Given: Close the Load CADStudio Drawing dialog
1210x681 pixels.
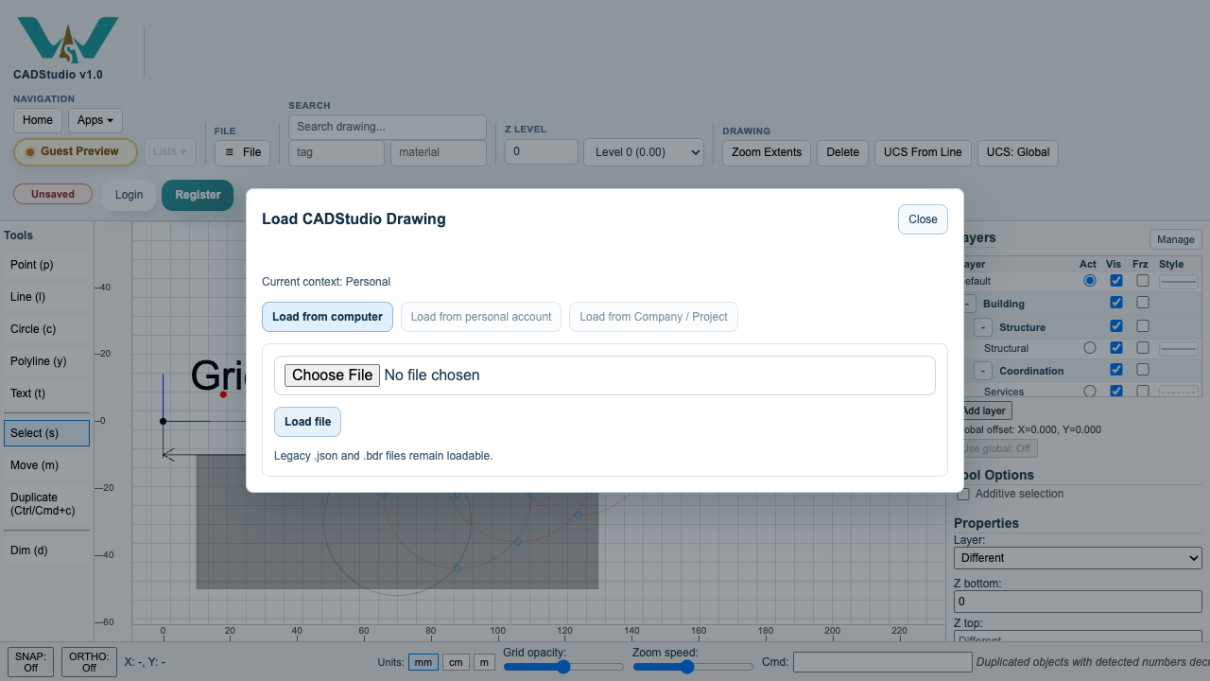Looking at the screenshot, I should point(923,219).
